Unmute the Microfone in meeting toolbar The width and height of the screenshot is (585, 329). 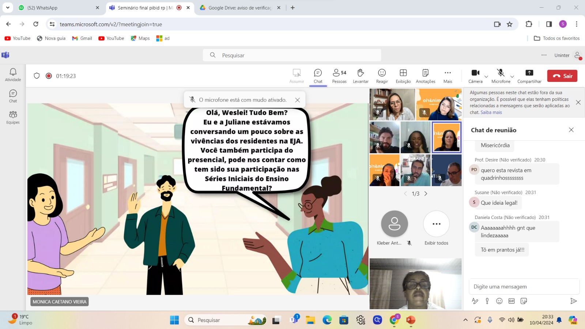501,76
